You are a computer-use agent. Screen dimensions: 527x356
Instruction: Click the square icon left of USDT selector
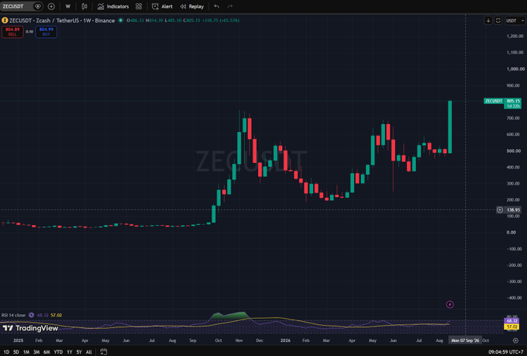coord(498,20)
